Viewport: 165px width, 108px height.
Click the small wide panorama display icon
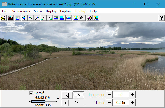point(69,18)
